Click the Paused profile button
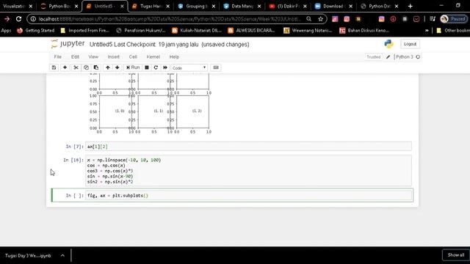 click(x=454, y=19)
